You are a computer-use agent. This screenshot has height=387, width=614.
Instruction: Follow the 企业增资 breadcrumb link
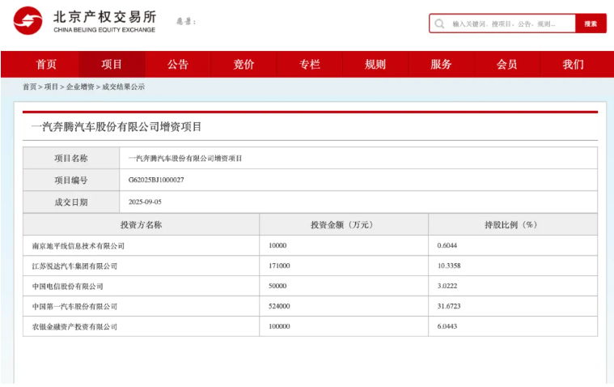click(80, 87)
